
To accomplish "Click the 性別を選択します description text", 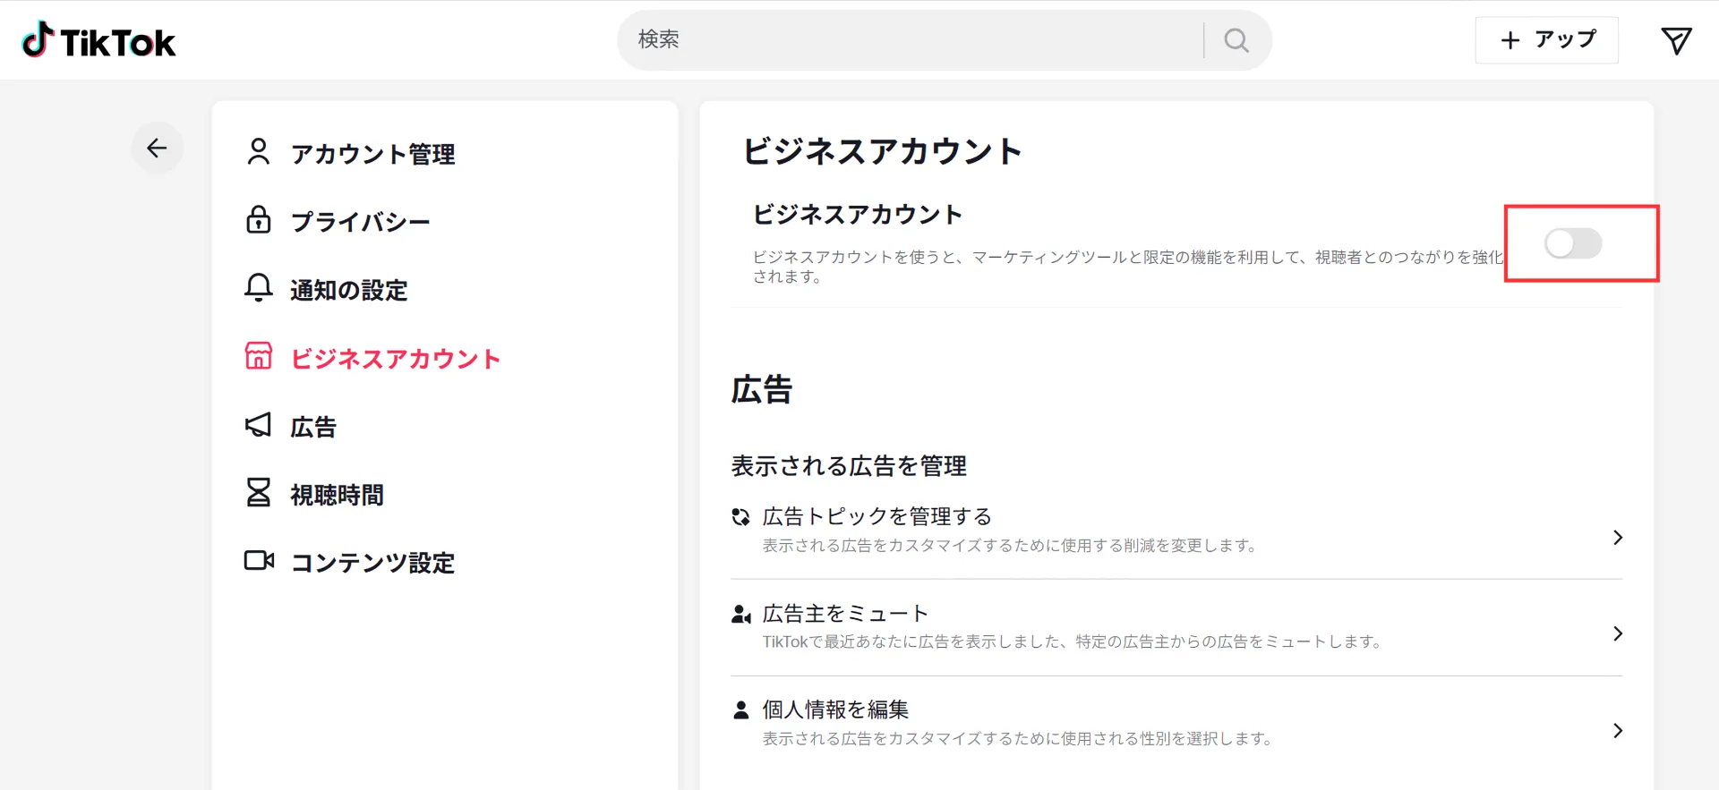I will coord(1017,739).
